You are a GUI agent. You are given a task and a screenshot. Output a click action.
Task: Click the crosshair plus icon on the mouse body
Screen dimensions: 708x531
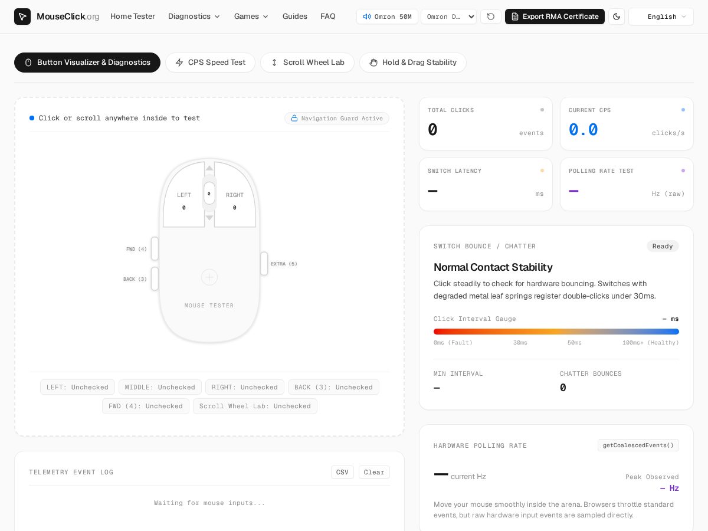[x=209, y=277]
